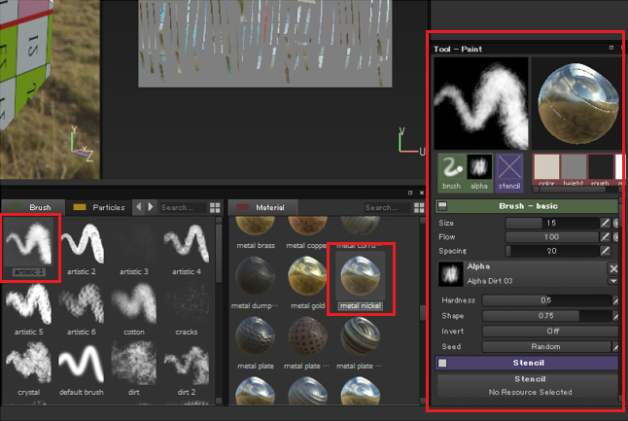
Task: Select the stencil slot icon
Action: (x=509, y=168)
